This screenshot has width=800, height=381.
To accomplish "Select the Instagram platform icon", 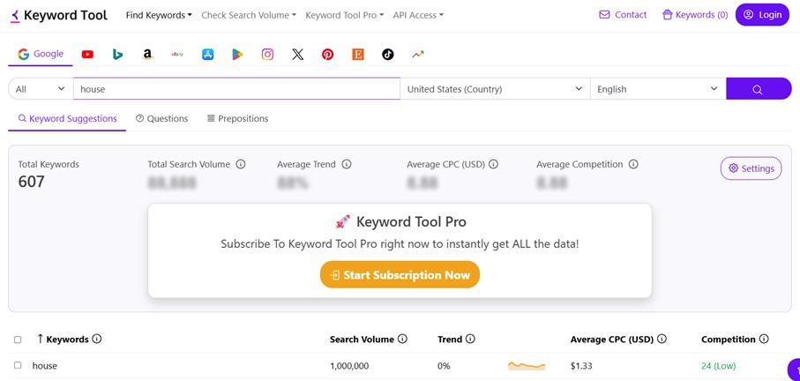I will [267, 55].
